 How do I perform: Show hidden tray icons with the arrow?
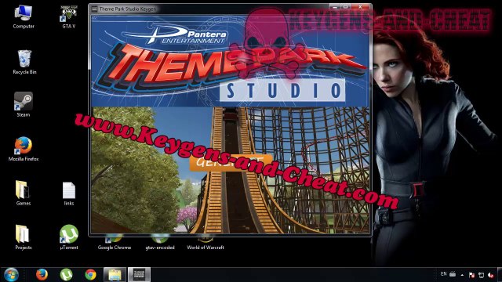point(462,275)
